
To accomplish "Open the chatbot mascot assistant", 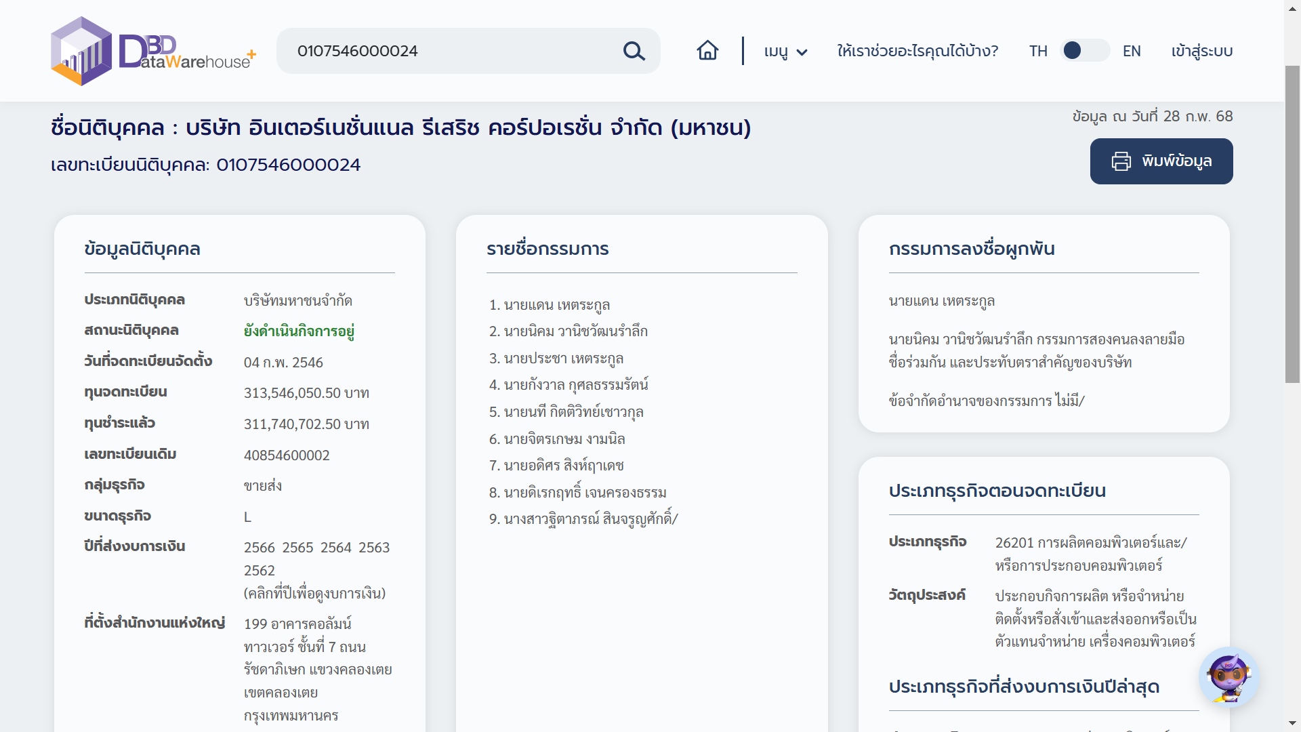I will [x=1228, y=677].
